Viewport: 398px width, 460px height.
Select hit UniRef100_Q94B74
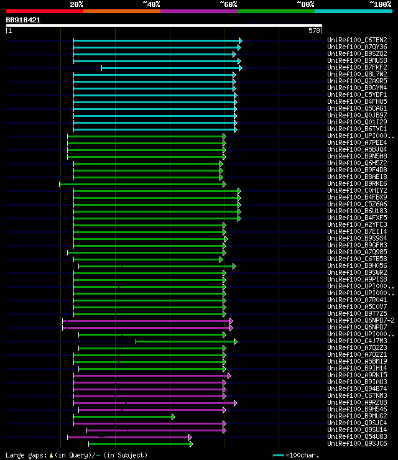point(357,389)
